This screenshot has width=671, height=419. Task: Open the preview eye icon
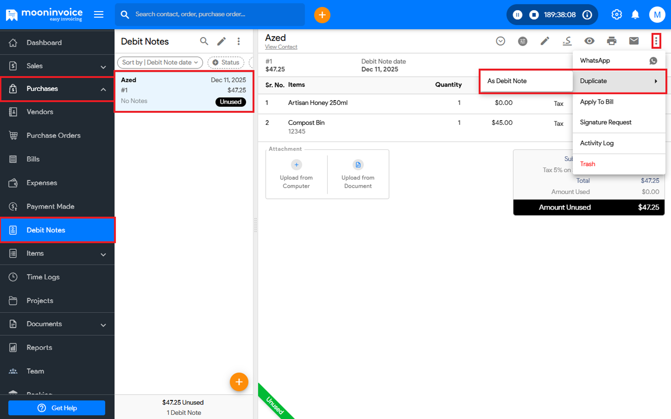coord(589,41)
